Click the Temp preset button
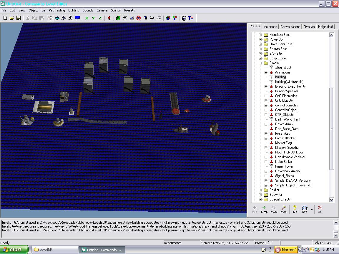 click(x=264, y=209)
